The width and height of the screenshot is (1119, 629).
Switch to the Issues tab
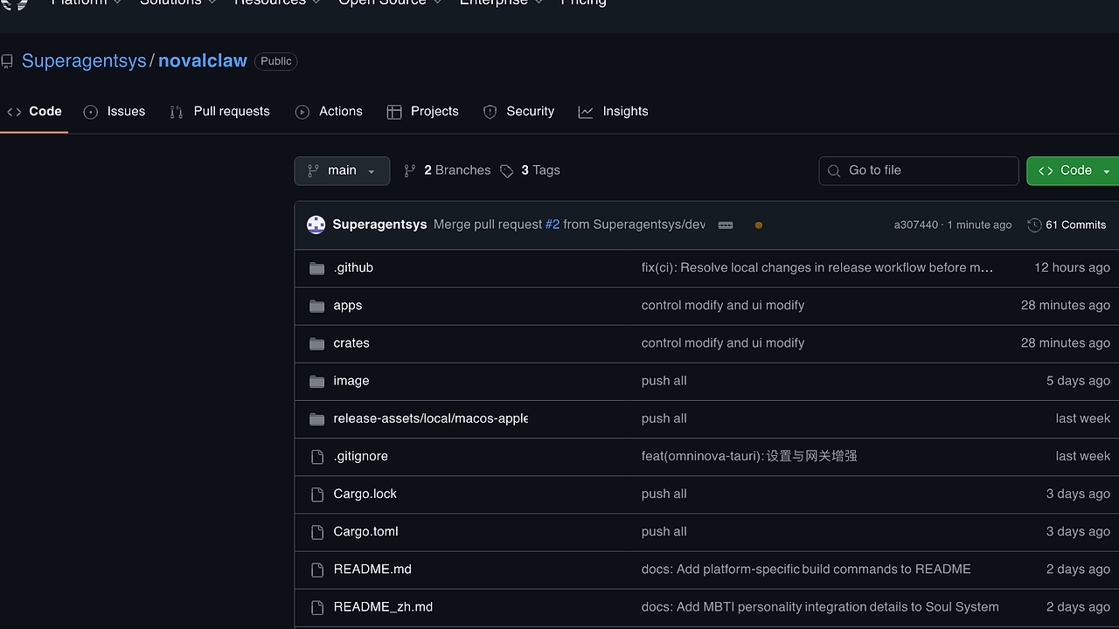point(115,112)
